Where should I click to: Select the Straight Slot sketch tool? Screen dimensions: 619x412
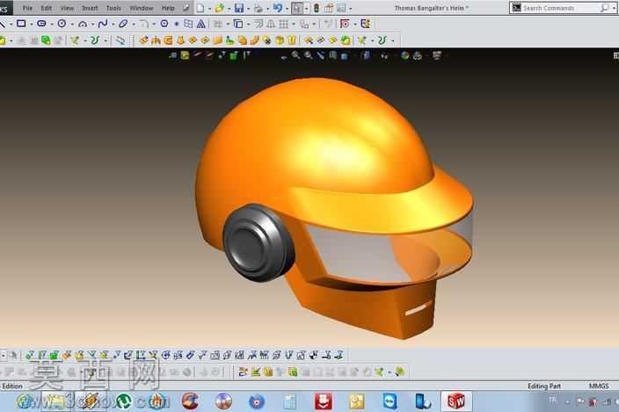41,24
